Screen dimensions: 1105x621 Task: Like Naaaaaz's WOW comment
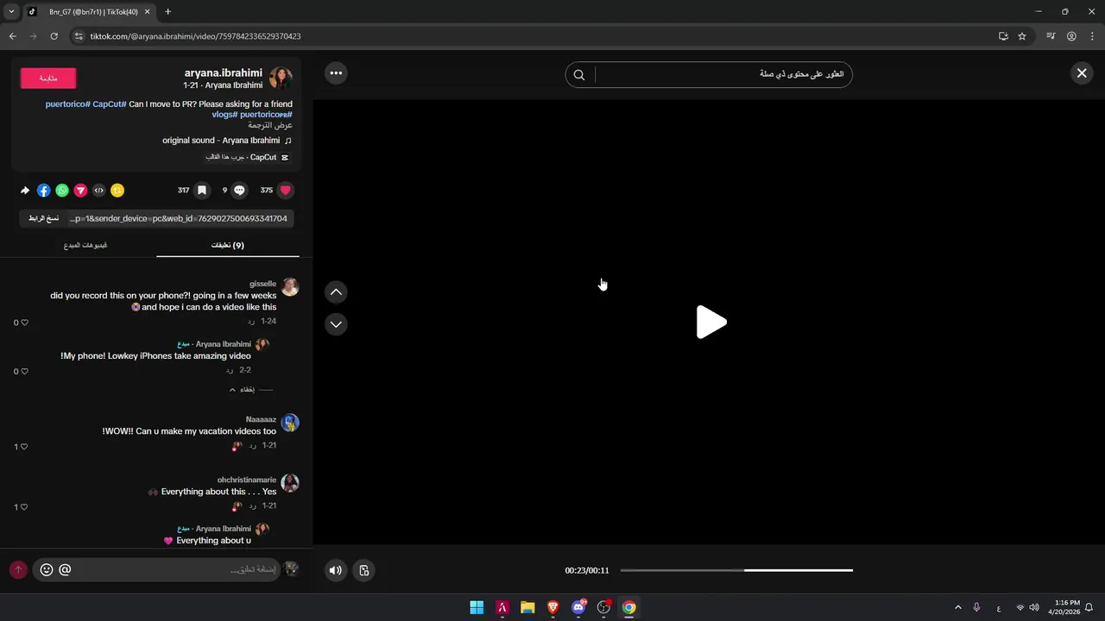point(24,447)
